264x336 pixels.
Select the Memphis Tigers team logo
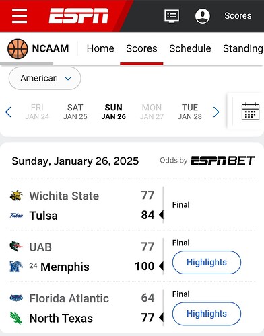pos(16,267)
